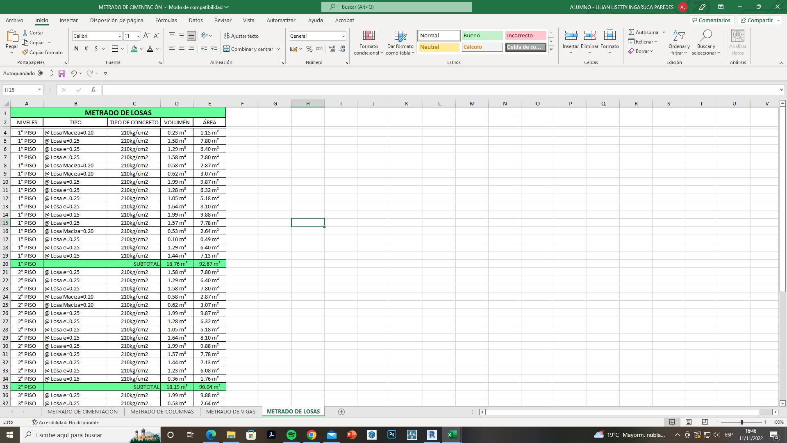The width and height of the screenshot is (787, 443).
Task: Click the Increase font size icon
Action: 146,36
